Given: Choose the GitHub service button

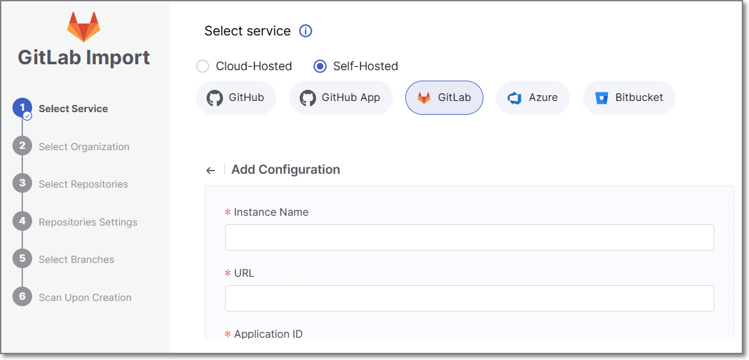Looking at the screenshot, I should click(x=236, y=98).
